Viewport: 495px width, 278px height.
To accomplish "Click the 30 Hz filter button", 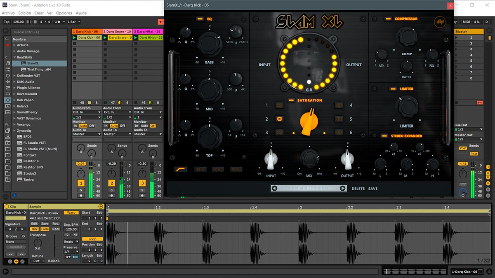I will [200, 169].
